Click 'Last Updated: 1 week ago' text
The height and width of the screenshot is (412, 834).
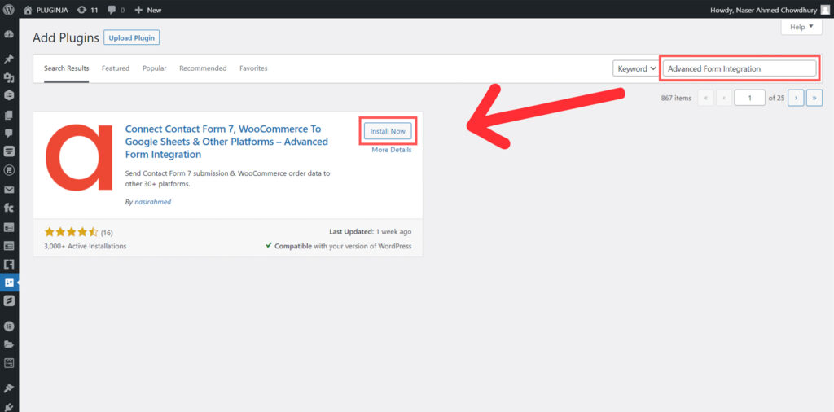[x=371, y=232]
